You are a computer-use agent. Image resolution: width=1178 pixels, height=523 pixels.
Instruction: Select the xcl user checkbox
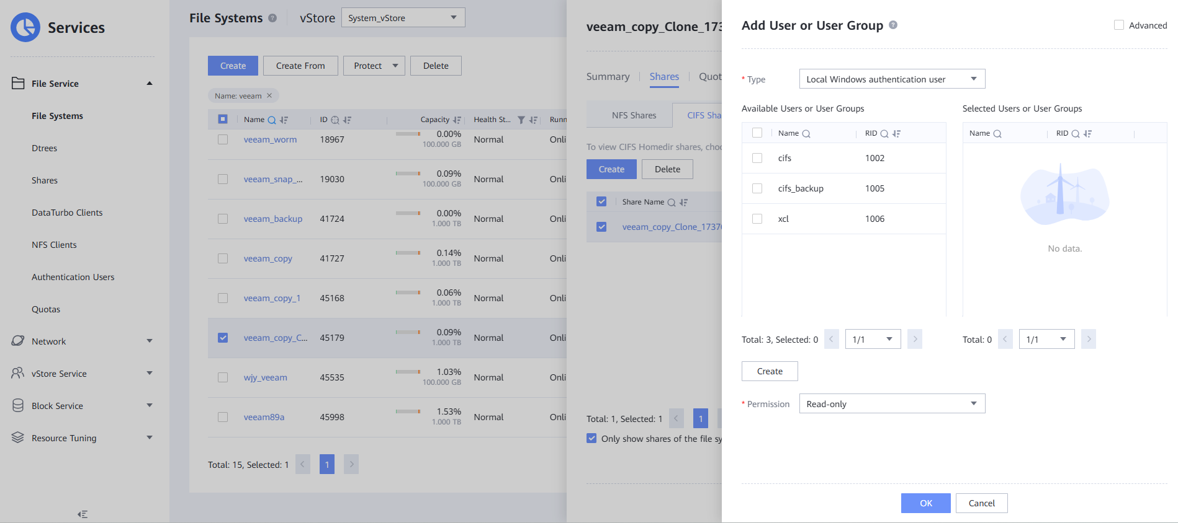point(757,219)
